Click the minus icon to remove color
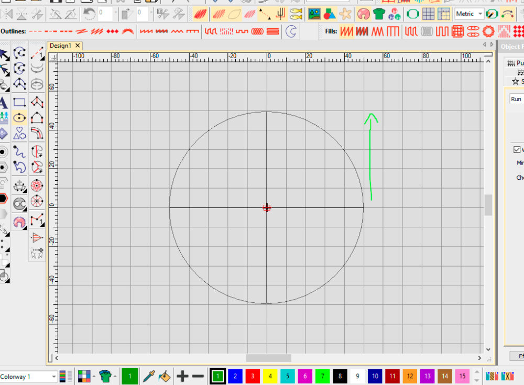524x385 pixels. coord(198,376)
